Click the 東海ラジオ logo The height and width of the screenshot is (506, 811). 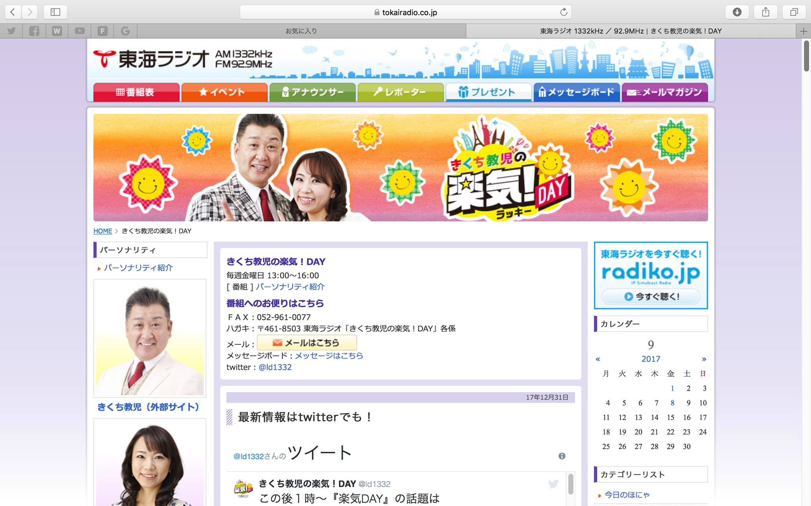[183, 59]
